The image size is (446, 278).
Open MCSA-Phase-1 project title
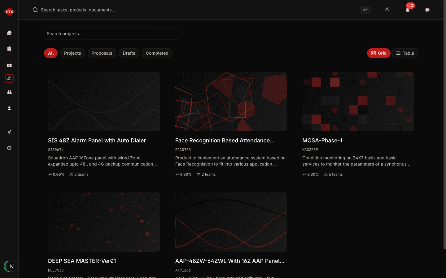[322, 141]
